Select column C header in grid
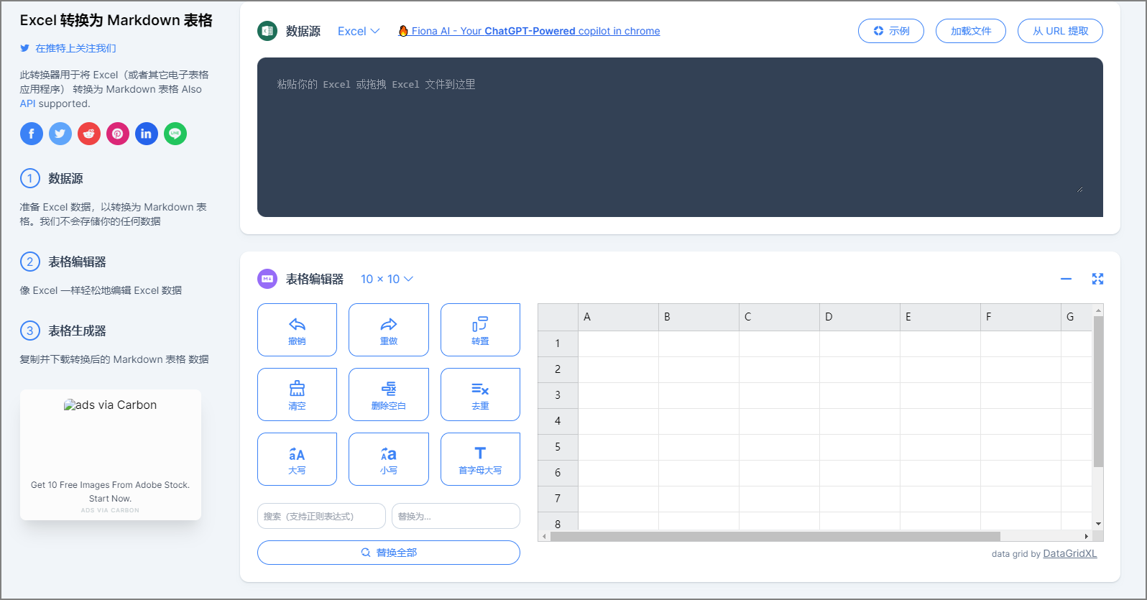Viewport: 1147px width, 600px height. tap(779, 317)
